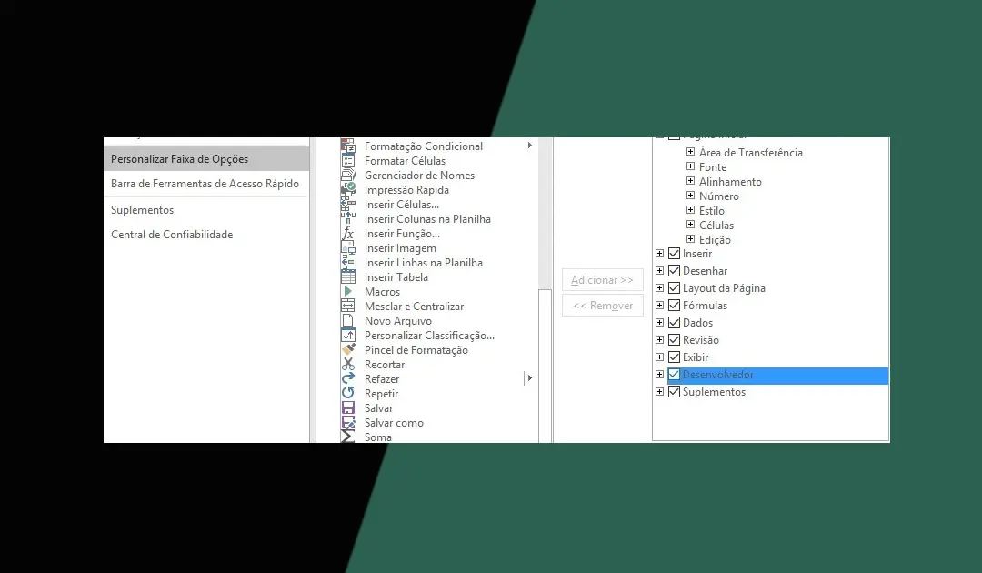Click the Pincel de Formatação brush icon
Screen dimensions: 982x573
(x=347, y=350)
